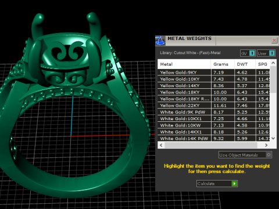279x209 pixels.
Task: Select the Yellow Gold:18KY R... row
Action: pos(214,99)
